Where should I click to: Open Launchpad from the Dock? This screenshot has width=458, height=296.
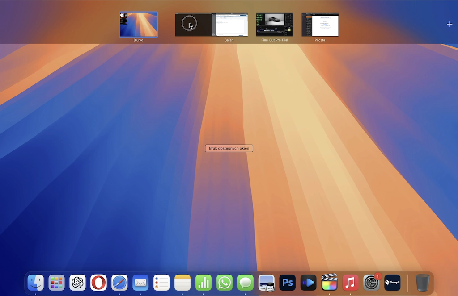point(56,283)
